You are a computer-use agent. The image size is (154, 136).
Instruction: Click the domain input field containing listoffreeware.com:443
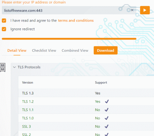coord(69,10)
